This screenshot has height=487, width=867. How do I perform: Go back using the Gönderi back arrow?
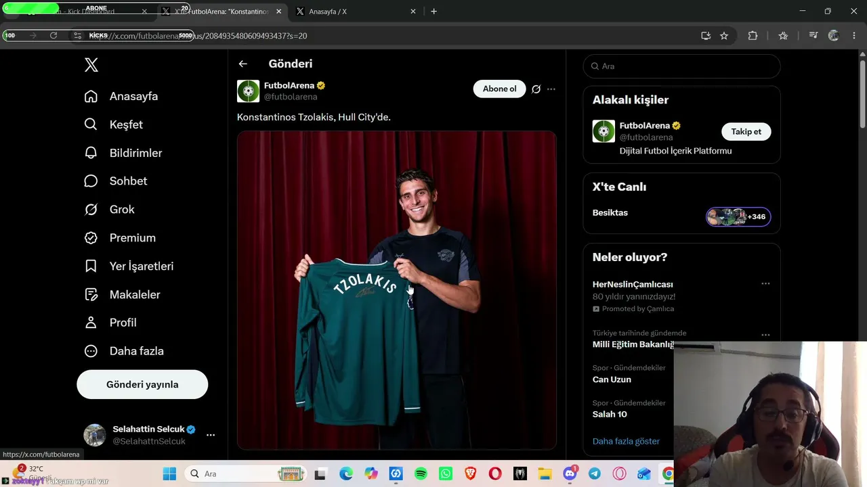pos(243,64)
